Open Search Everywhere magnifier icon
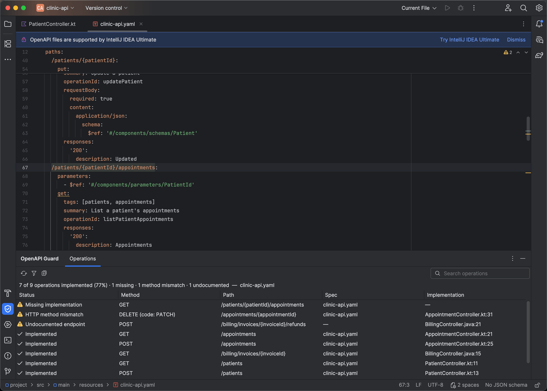Image resolution: width=547 pixels, height=391 pixels. pyautogui.click(x=523, y=8)
